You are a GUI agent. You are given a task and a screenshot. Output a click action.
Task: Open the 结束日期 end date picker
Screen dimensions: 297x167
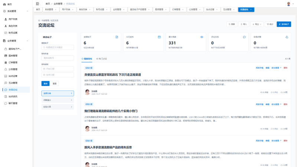pyautogui.click(x=58, y=75)
